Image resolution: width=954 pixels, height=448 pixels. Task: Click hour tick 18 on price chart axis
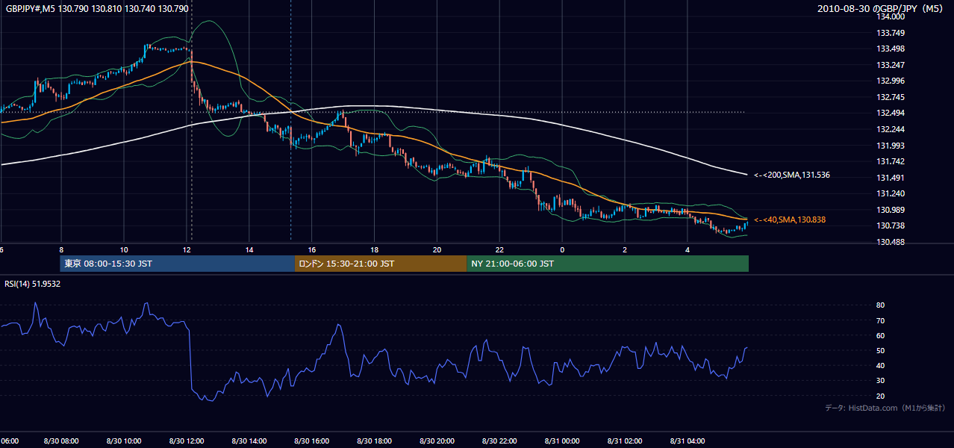(375, 249)
